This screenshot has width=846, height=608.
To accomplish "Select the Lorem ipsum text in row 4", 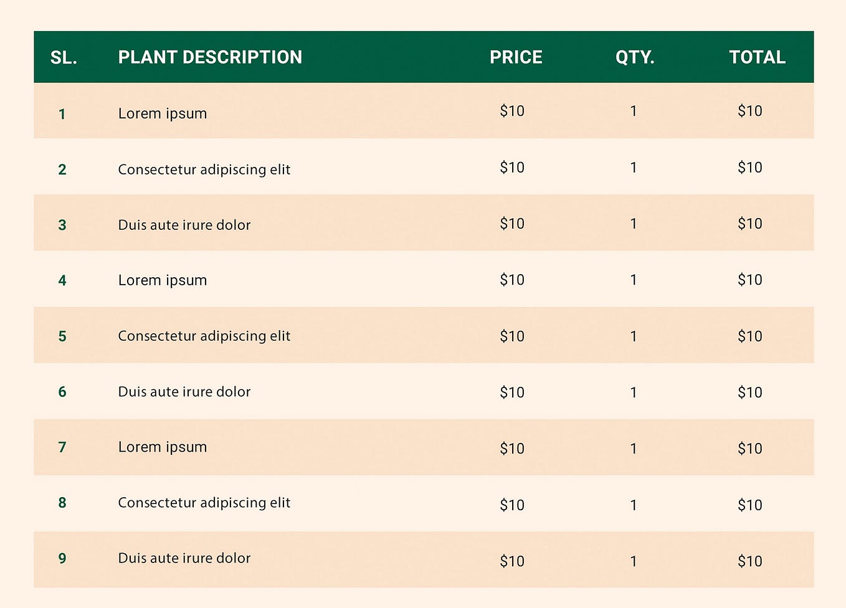I will (163, 280).
